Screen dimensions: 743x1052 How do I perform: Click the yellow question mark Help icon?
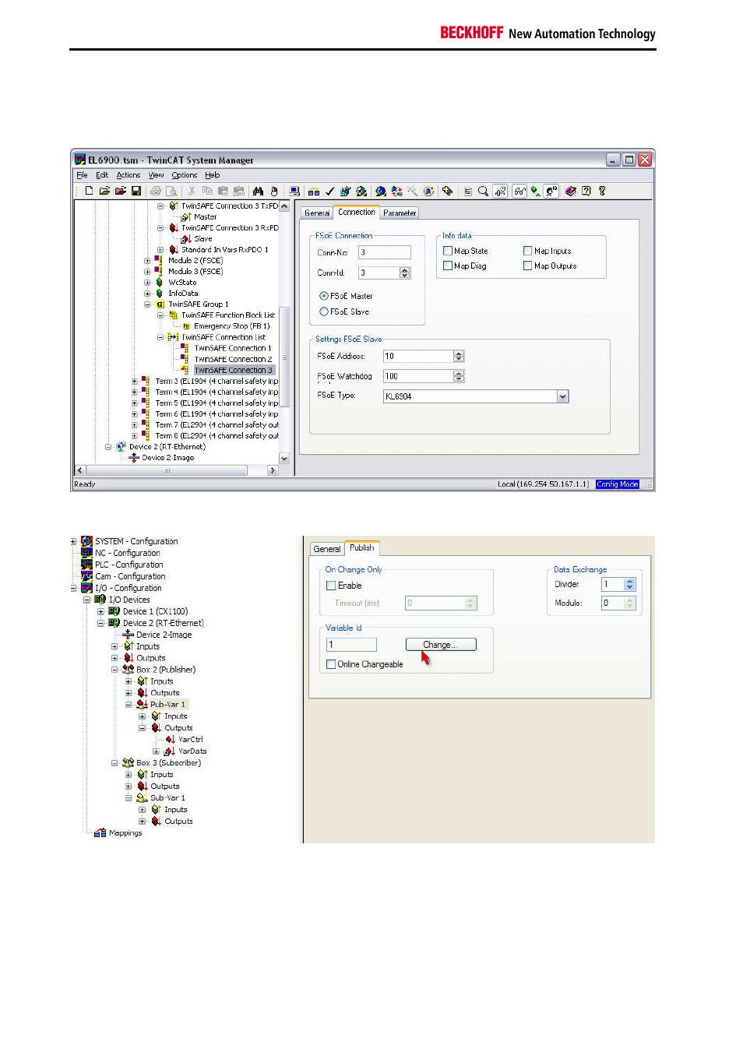602,191
